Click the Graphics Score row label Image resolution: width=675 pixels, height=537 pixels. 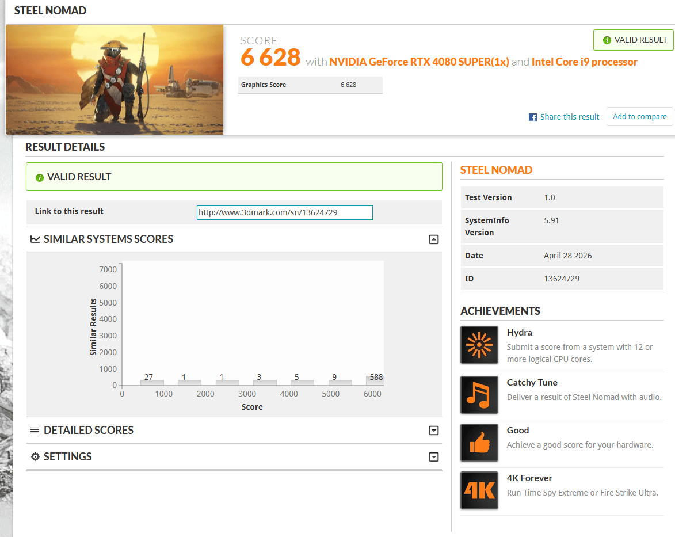pos(264,85)
